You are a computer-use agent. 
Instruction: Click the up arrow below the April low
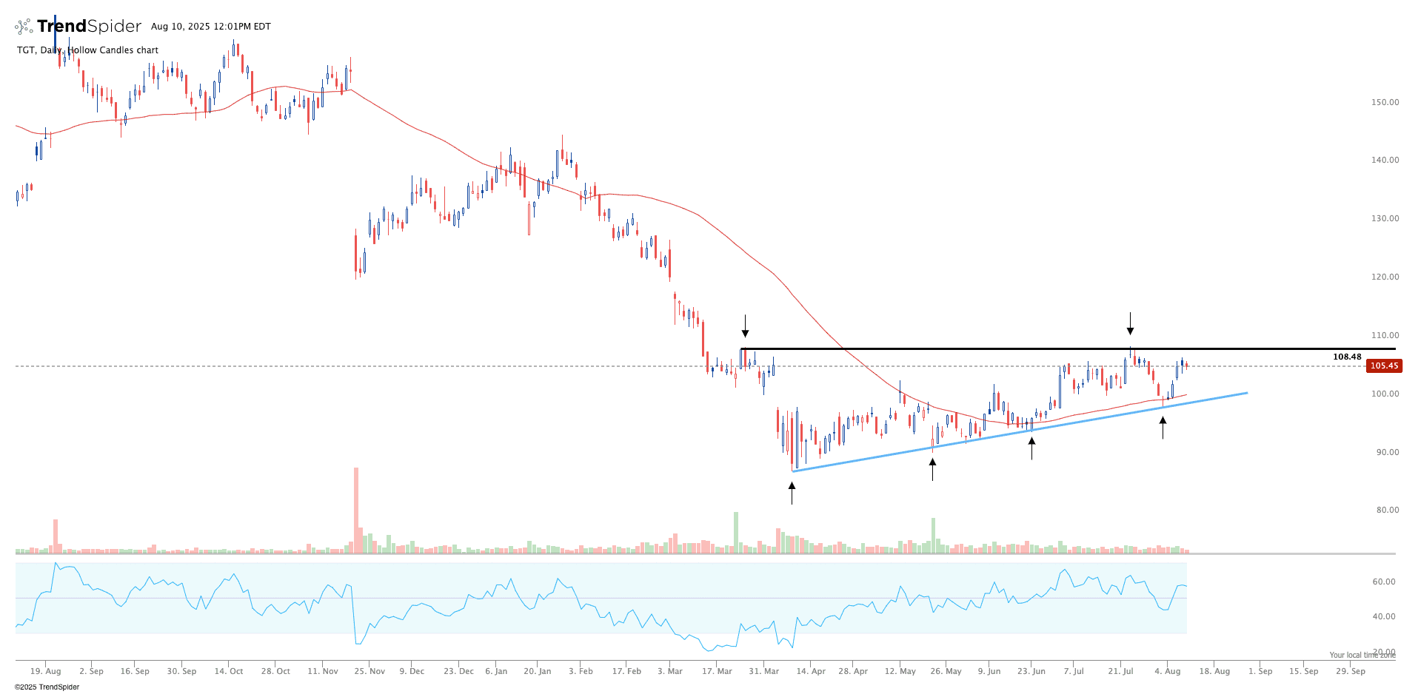click(792, 493)
